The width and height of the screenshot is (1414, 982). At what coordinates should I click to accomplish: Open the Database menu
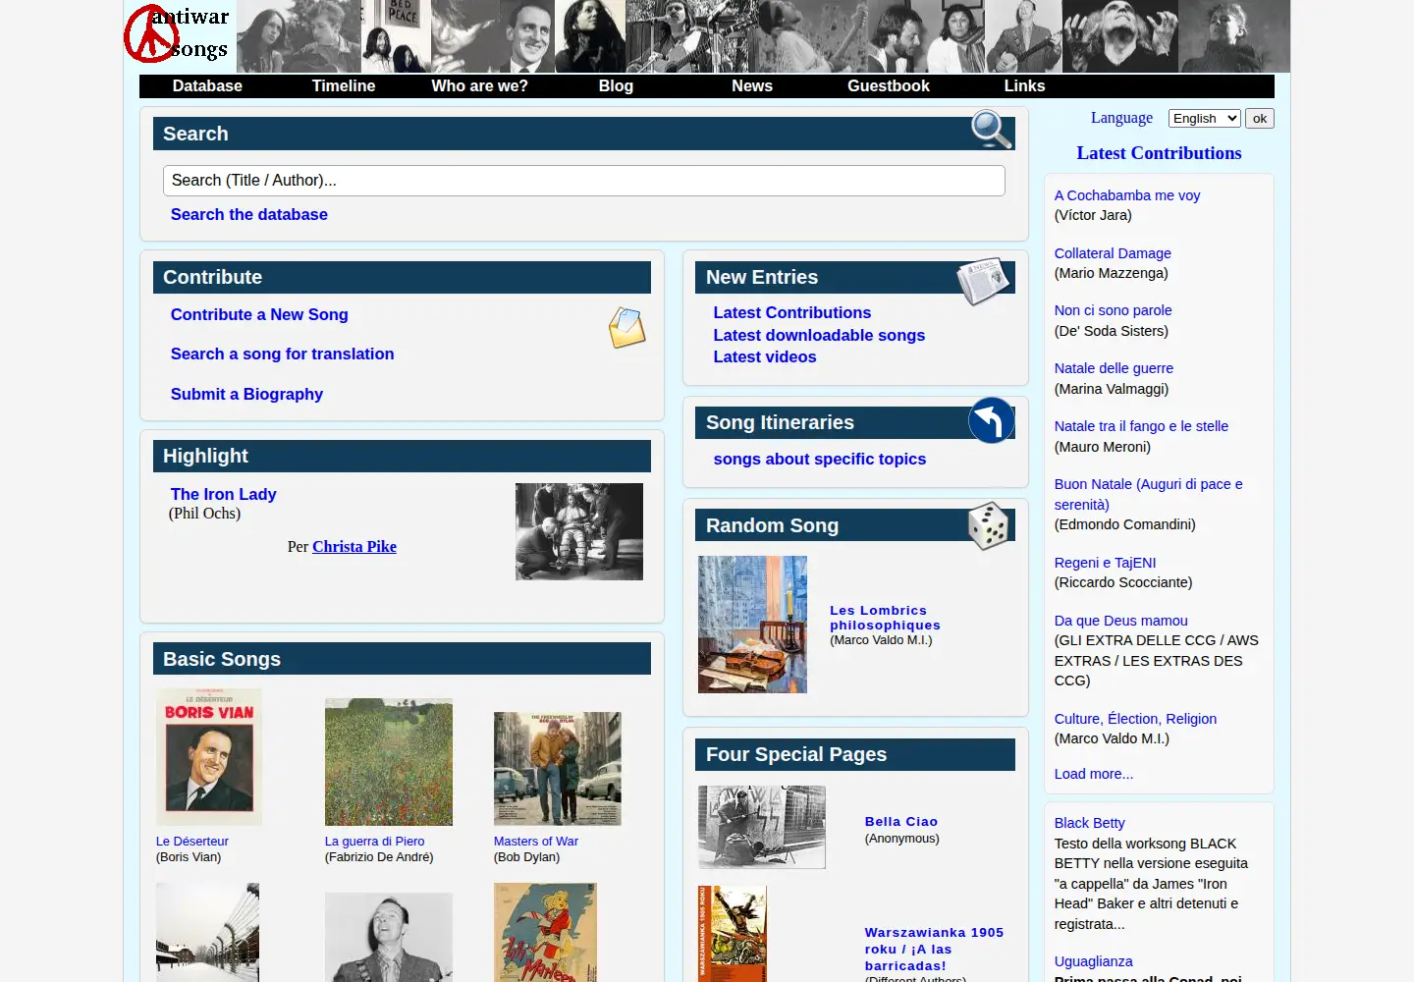pos(207,86)
